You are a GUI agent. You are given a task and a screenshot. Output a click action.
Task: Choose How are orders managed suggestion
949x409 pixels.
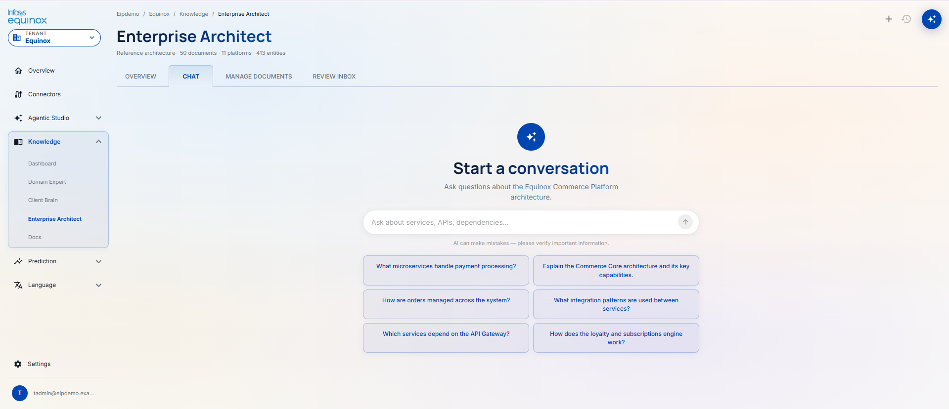[446, 304]
